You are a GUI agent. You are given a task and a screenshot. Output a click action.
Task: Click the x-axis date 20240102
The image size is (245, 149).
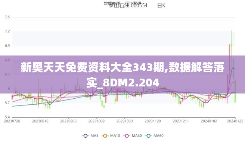click(209, 121)
